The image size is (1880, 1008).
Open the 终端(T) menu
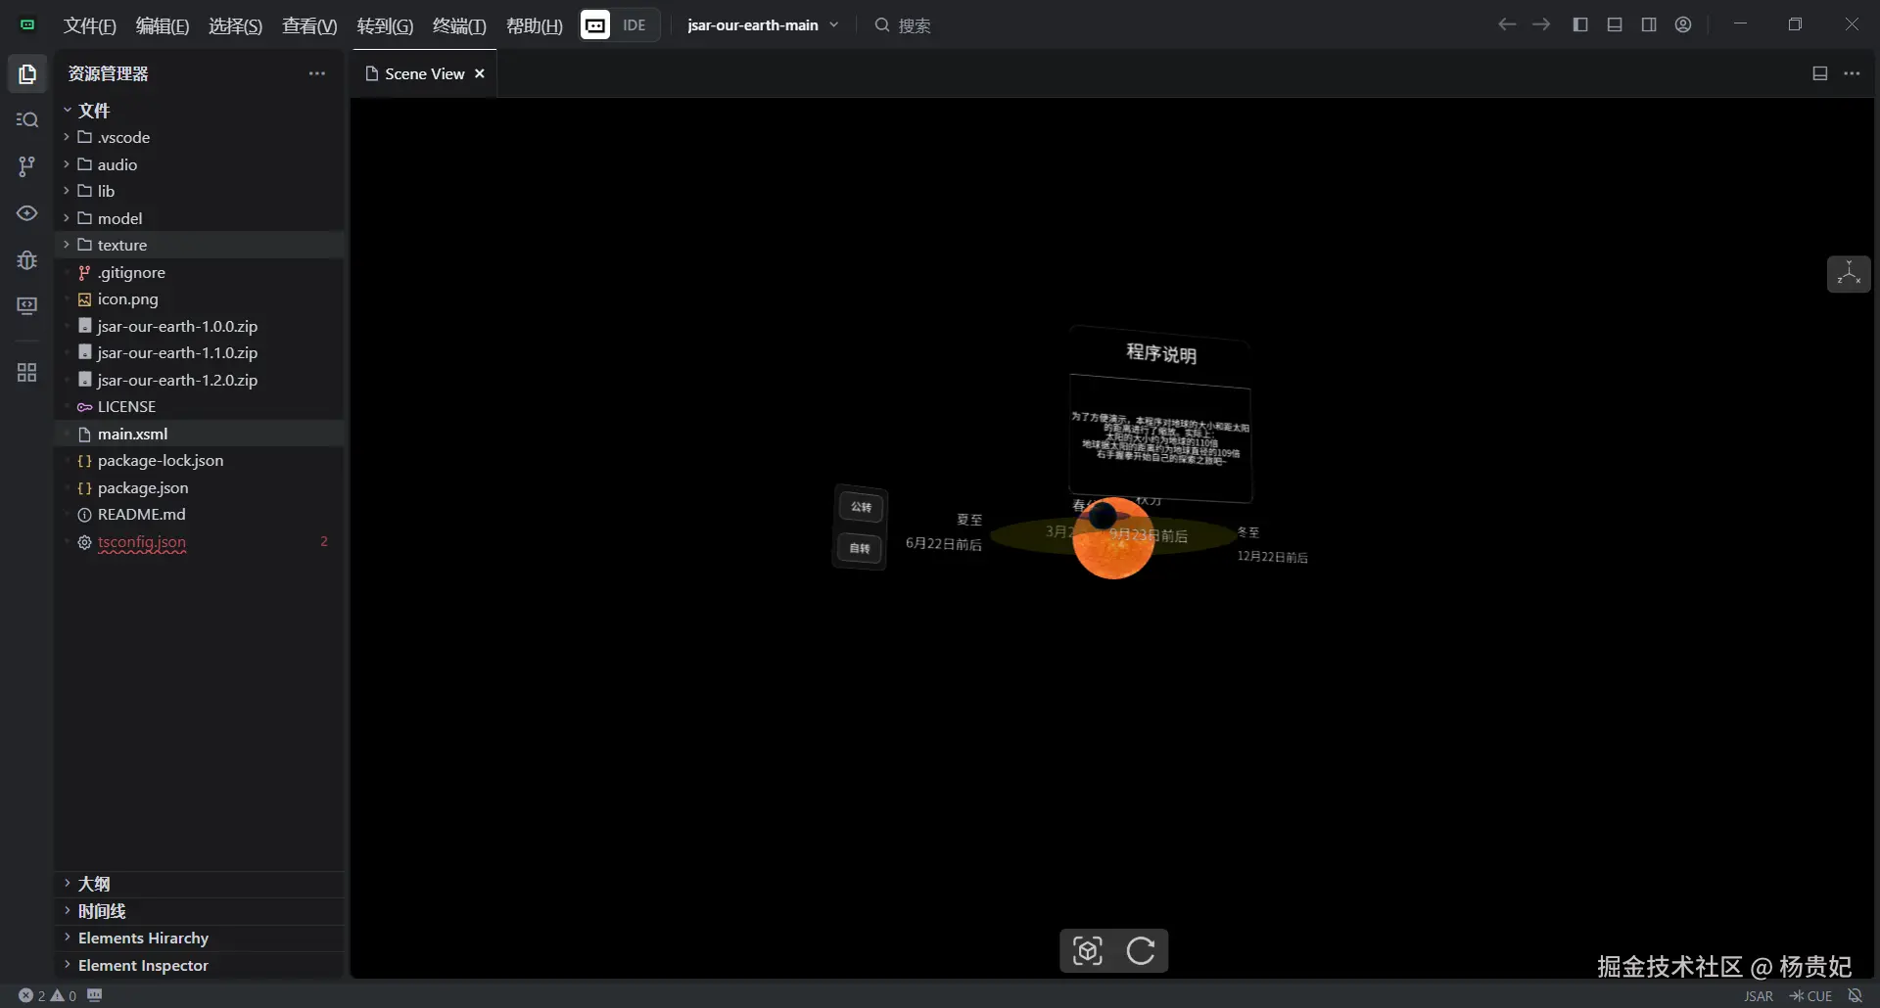459,25
